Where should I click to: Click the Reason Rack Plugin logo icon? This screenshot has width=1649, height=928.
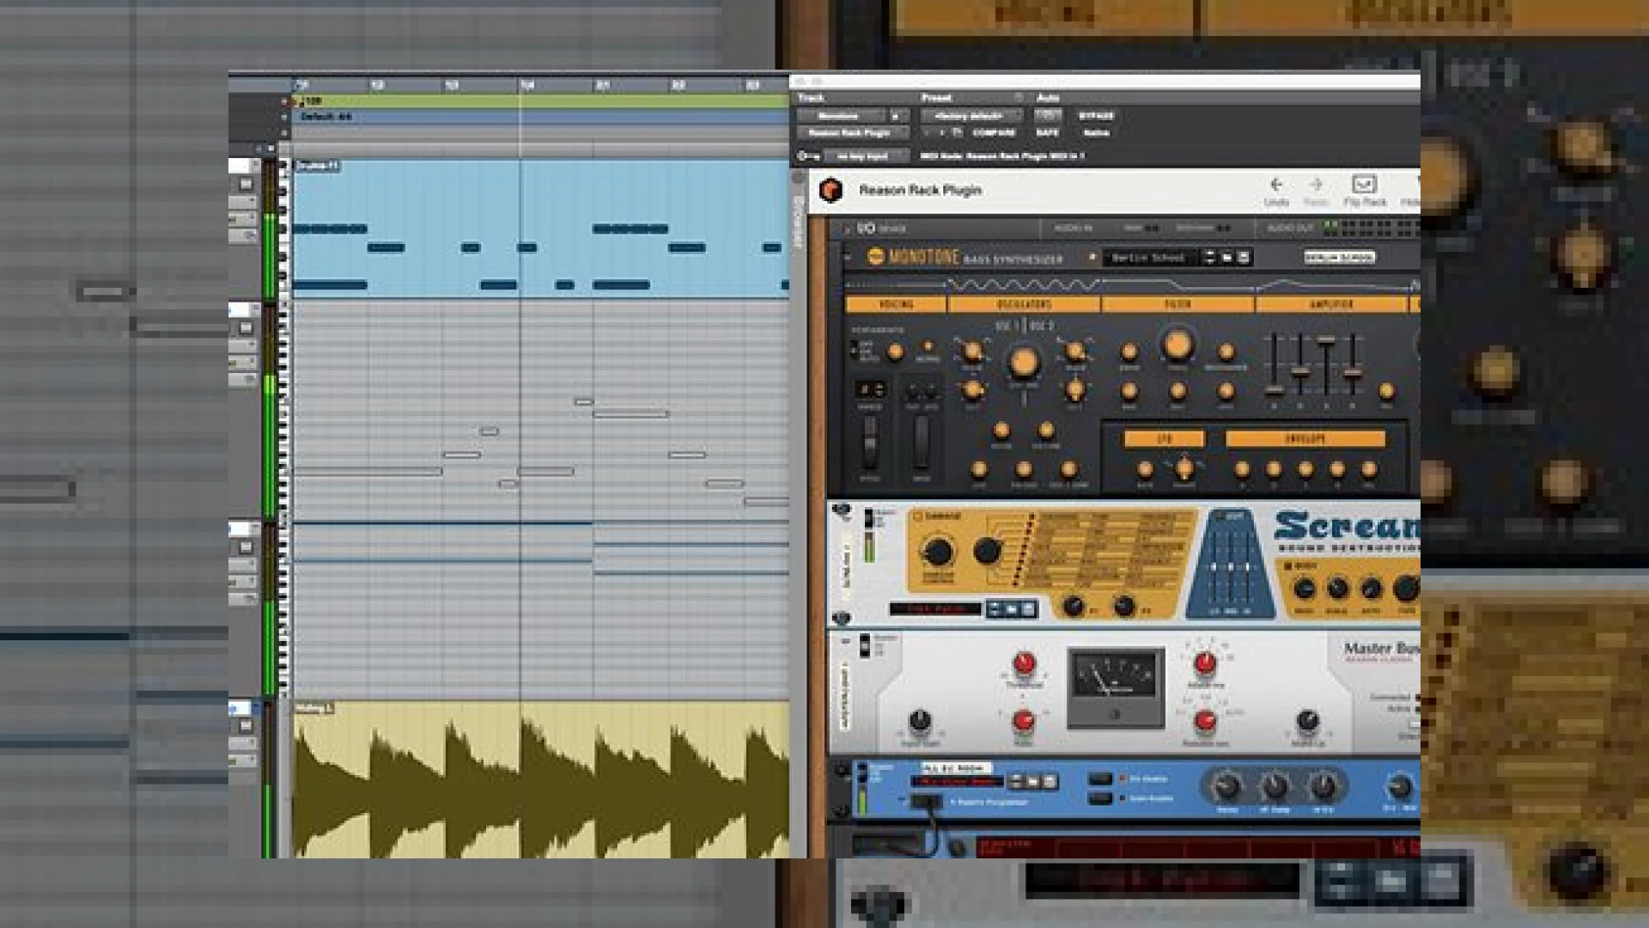point(831,190)
